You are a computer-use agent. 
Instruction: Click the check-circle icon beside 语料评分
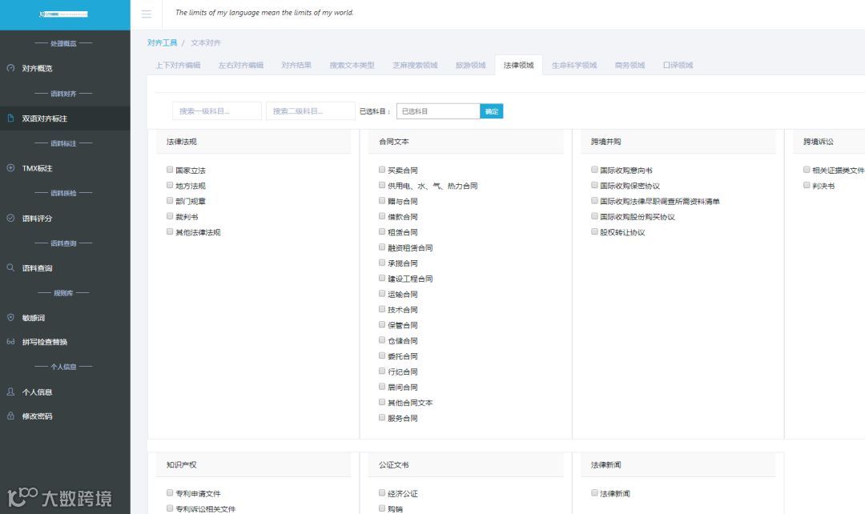click(x=10, y=218)
